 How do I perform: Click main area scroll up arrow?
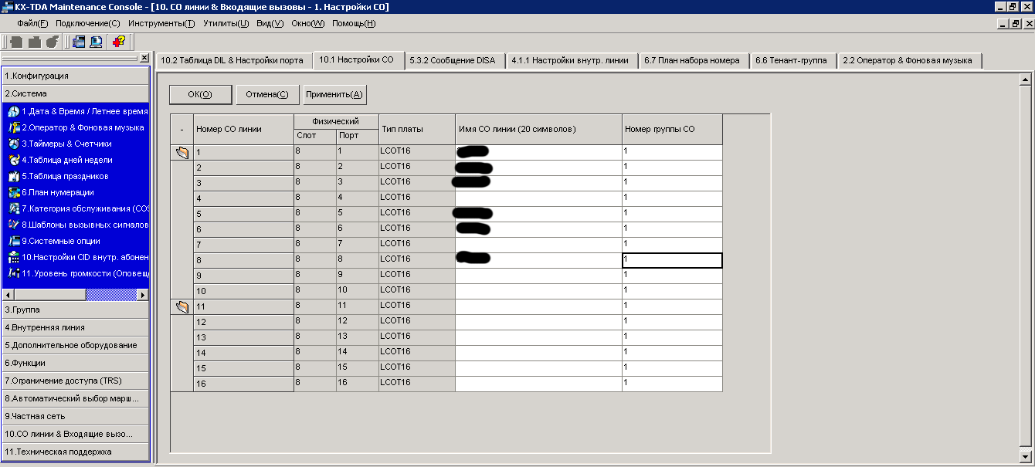tap(1026, 80)
